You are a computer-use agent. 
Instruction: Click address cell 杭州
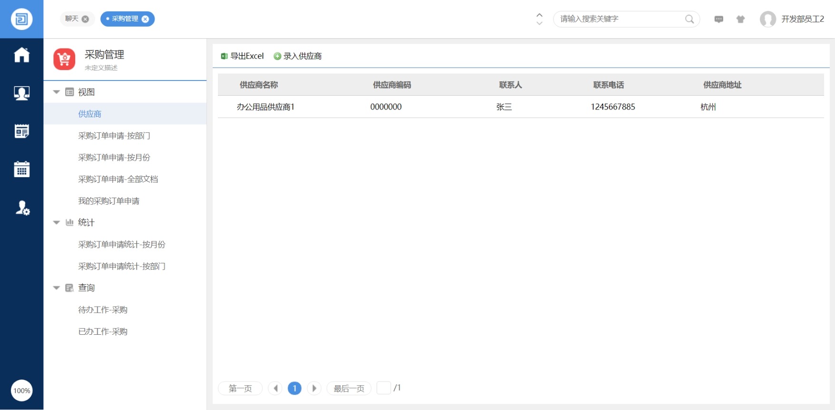click(708, 107)
